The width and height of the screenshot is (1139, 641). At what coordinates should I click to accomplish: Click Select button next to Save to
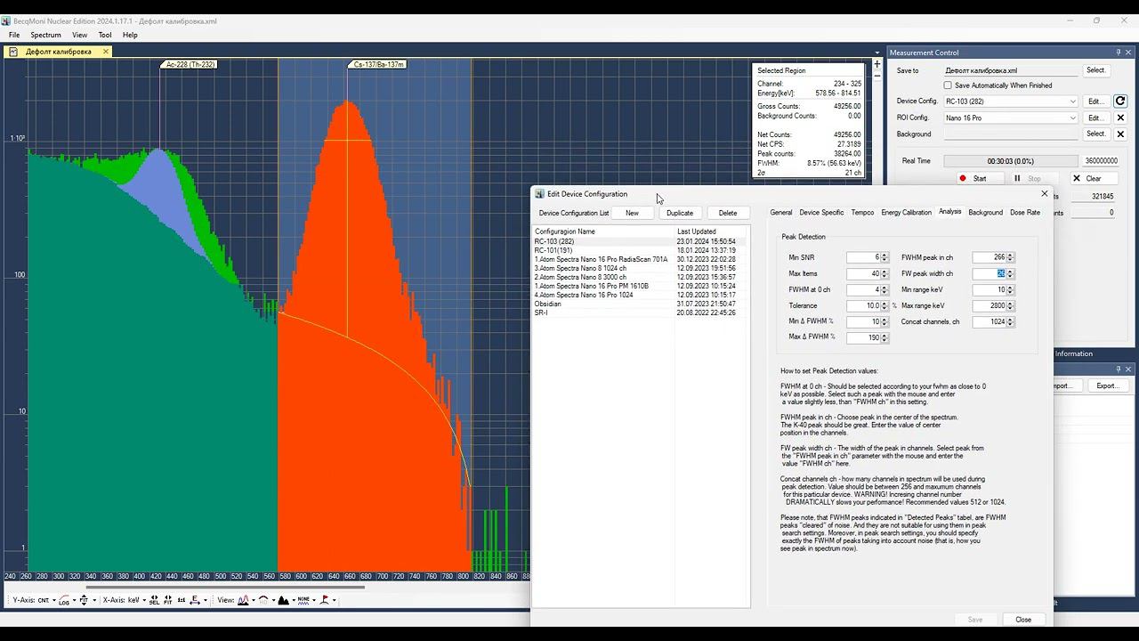tap(1095, 70)
